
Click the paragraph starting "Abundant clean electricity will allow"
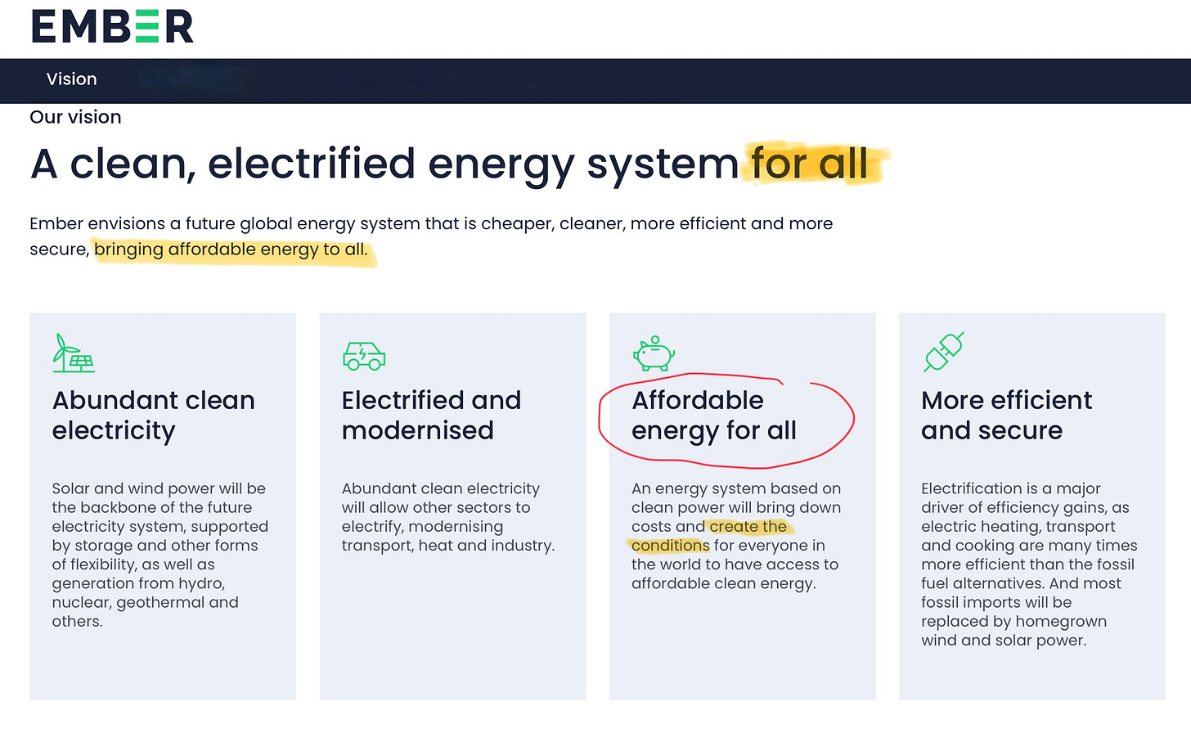[x=448, y=517]
